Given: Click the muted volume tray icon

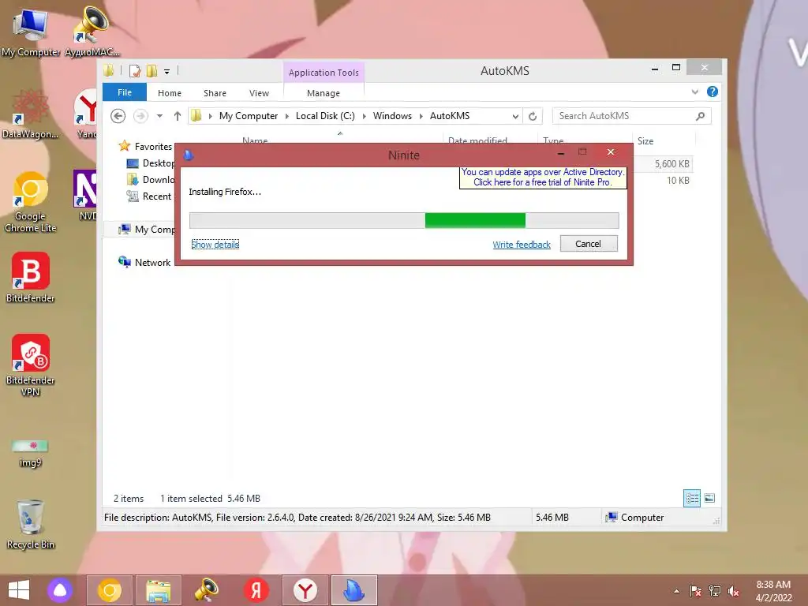Looking at the screenshot, I should [734, 591].
